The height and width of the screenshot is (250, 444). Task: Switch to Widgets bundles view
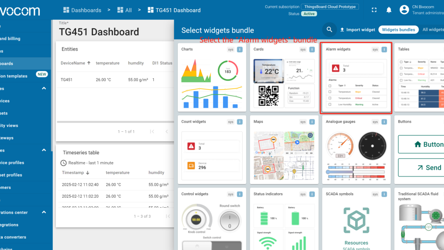(x=398, y=29)
